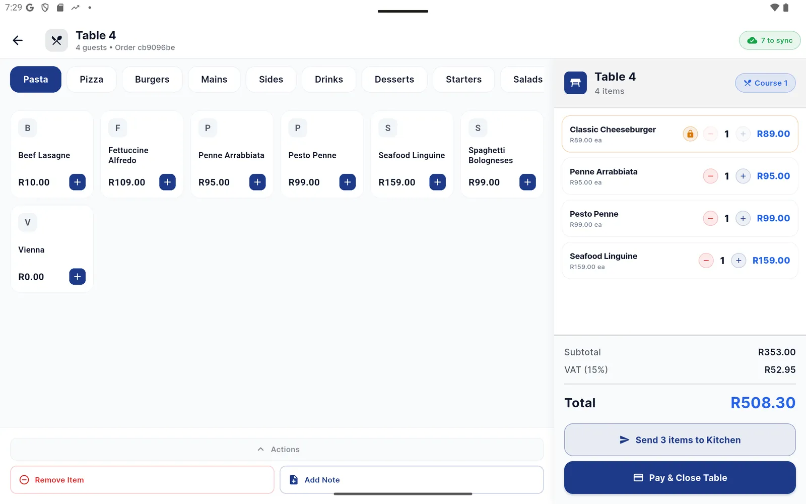Open the Starters category
806x504 pixels.
click(x=464, y=79)
